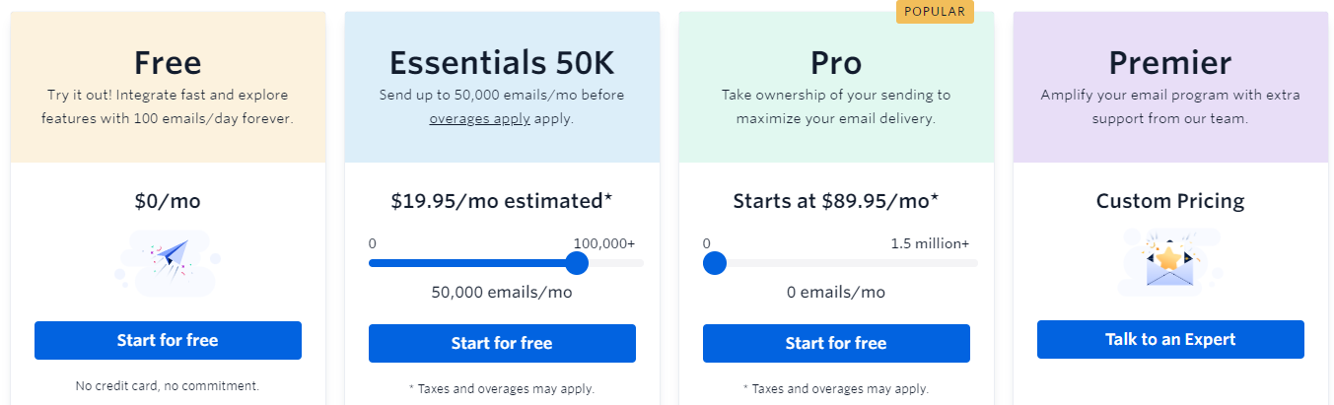This screenshot has height=405, width=1334.
Task: Click the paper airplane illustration in Free plan
Action: coord(169,260)
